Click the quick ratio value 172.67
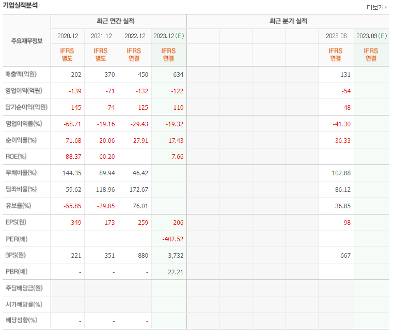This screenshot has width=394, height=331. point(139,190)
